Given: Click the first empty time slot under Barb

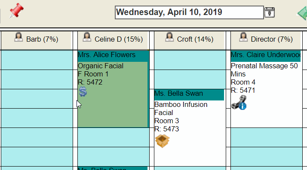Looking at the screenshot, I should pyautogui.click(x=37, y=60).
